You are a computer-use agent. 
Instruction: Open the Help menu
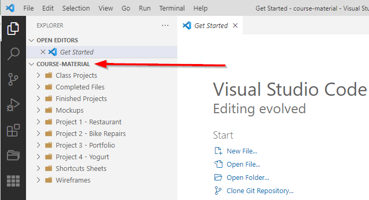(x=201, y=8)
